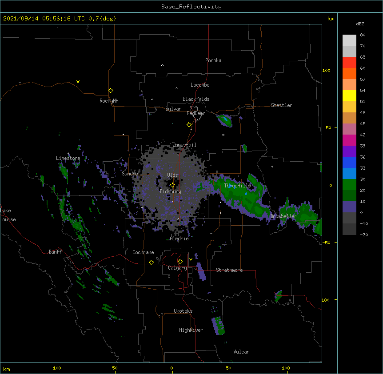Click the yellow diamond marker above Calgary label

coord(180,262)
